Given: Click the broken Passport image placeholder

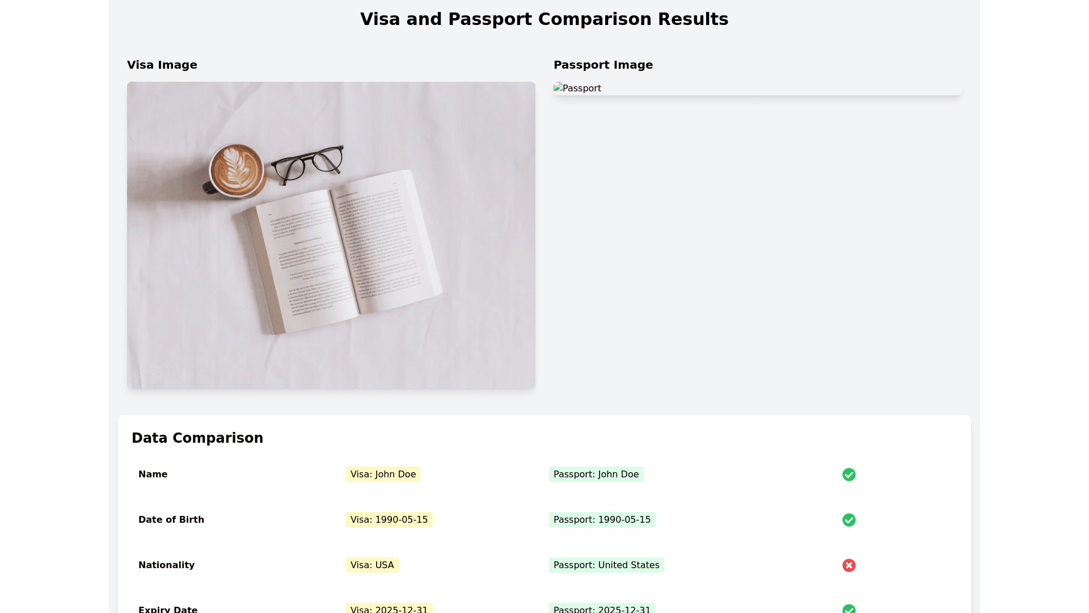Looking at the screenshot, I should coord(577,89).
